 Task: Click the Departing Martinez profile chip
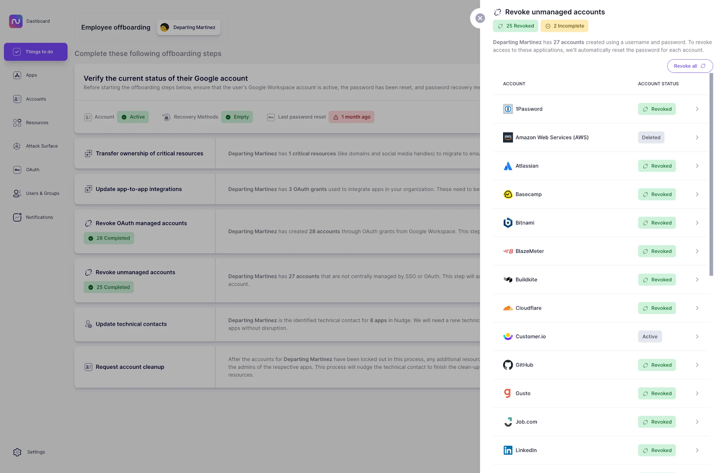[x=189, y=27]
